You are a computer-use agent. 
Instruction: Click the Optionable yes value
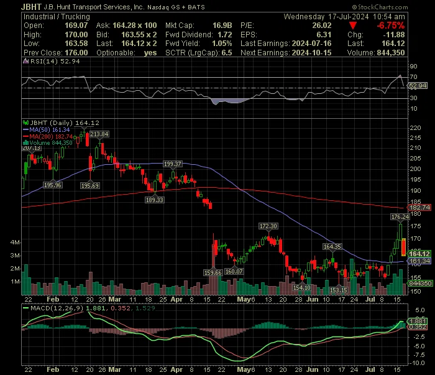[x=150, y=53]
